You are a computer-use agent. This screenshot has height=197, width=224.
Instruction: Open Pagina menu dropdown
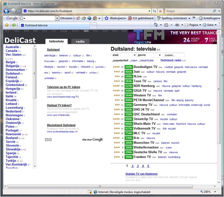(193, 25)
